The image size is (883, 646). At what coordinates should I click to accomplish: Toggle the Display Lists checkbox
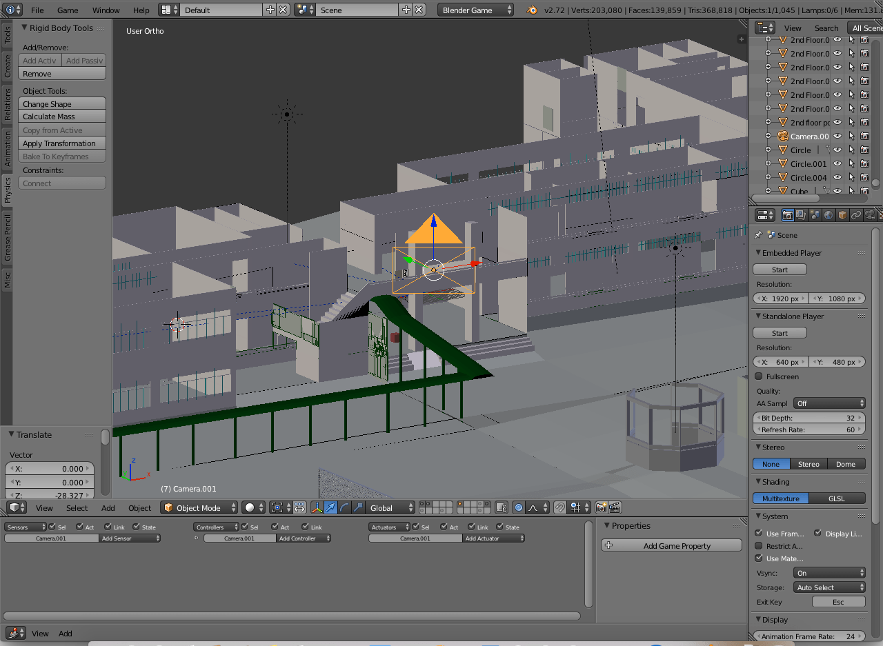point(817,534)
